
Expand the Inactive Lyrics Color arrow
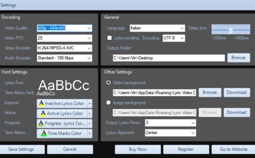90,103
